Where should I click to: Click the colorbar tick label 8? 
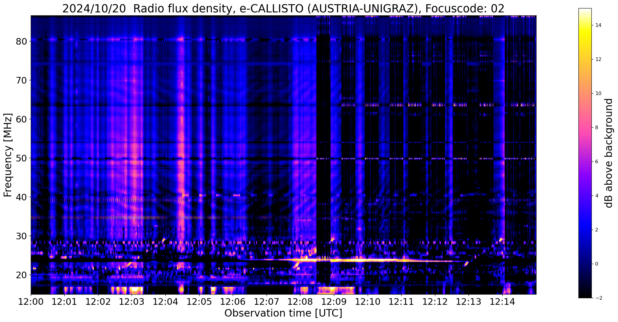point(596,128)
